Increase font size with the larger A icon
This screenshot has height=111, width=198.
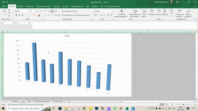(38, 11)
